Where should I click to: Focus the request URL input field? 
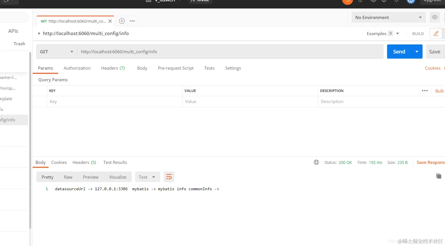point(230,52)
